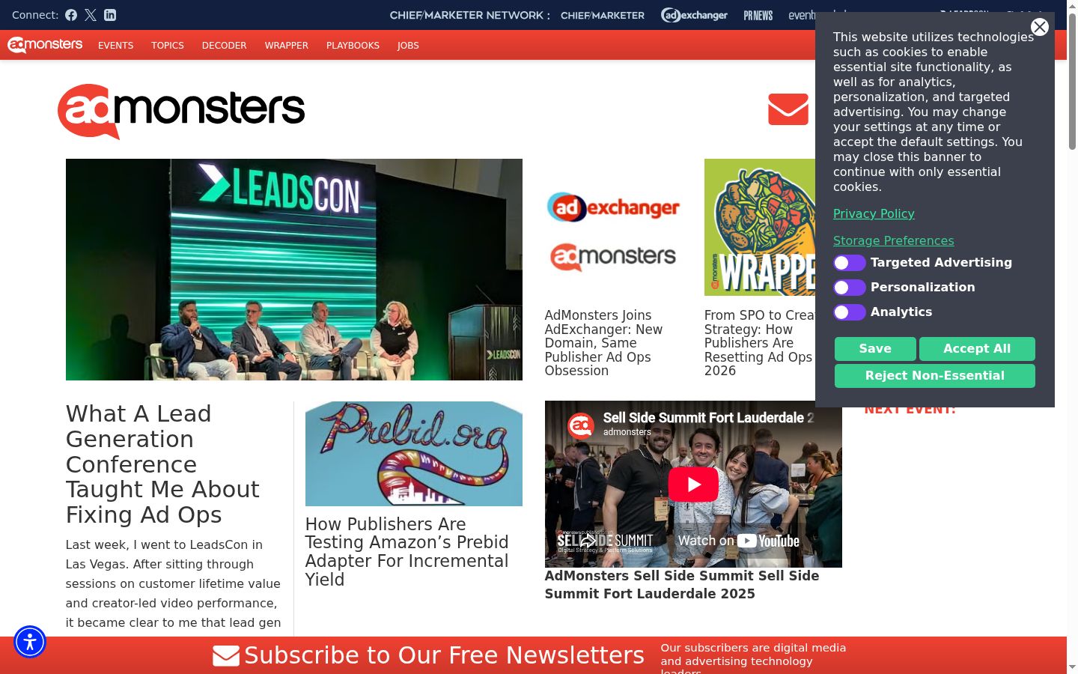The image size is (1078, 674).
Task: Click the red envelope newsletter icon
Action: [788, 109]
